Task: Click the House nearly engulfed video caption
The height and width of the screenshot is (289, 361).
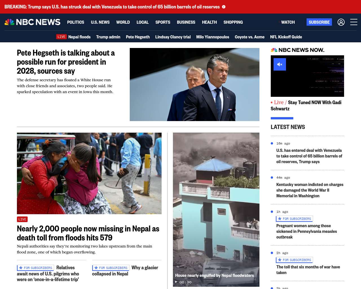Action: click(214, 275)
